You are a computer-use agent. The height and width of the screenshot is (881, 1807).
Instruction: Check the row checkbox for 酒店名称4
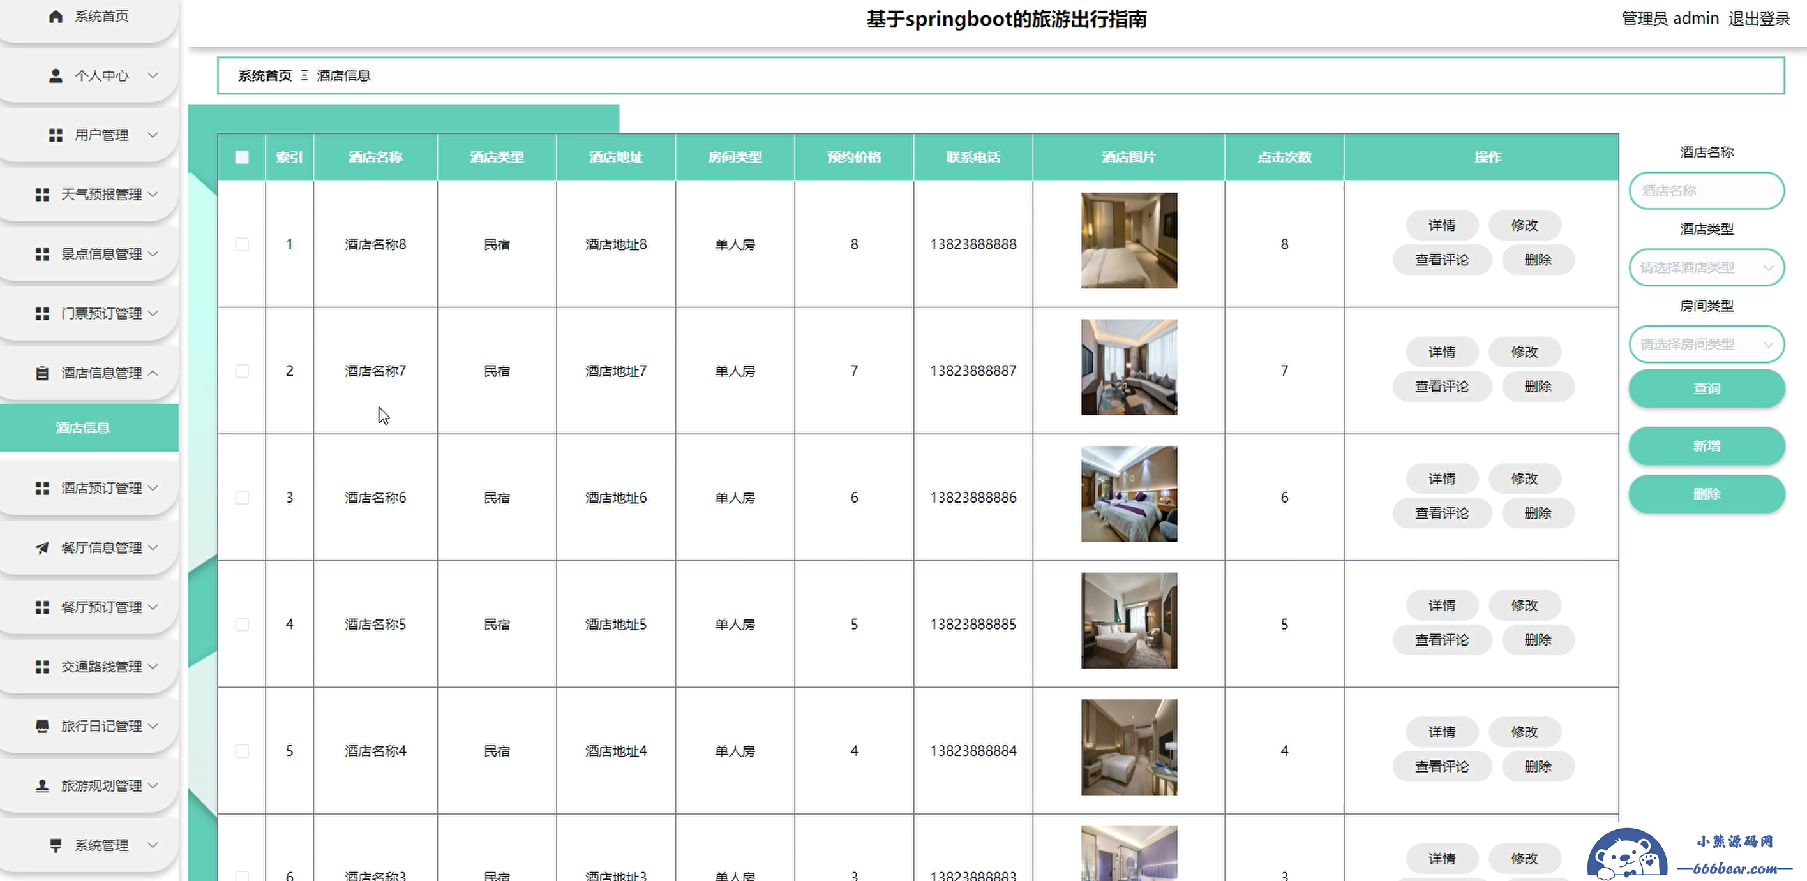(242, 751)
